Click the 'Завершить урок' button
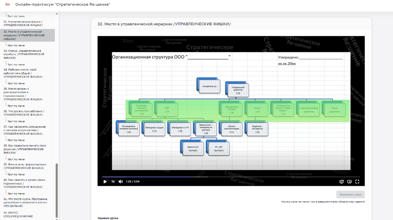Screen dimensions: 393x220 click(x=350, y=195)
